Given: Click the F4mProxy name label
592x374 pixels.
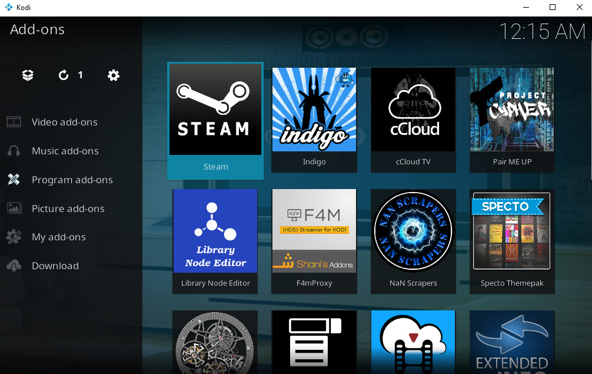Looking at the screenshot, I should (x=314, y=283).
